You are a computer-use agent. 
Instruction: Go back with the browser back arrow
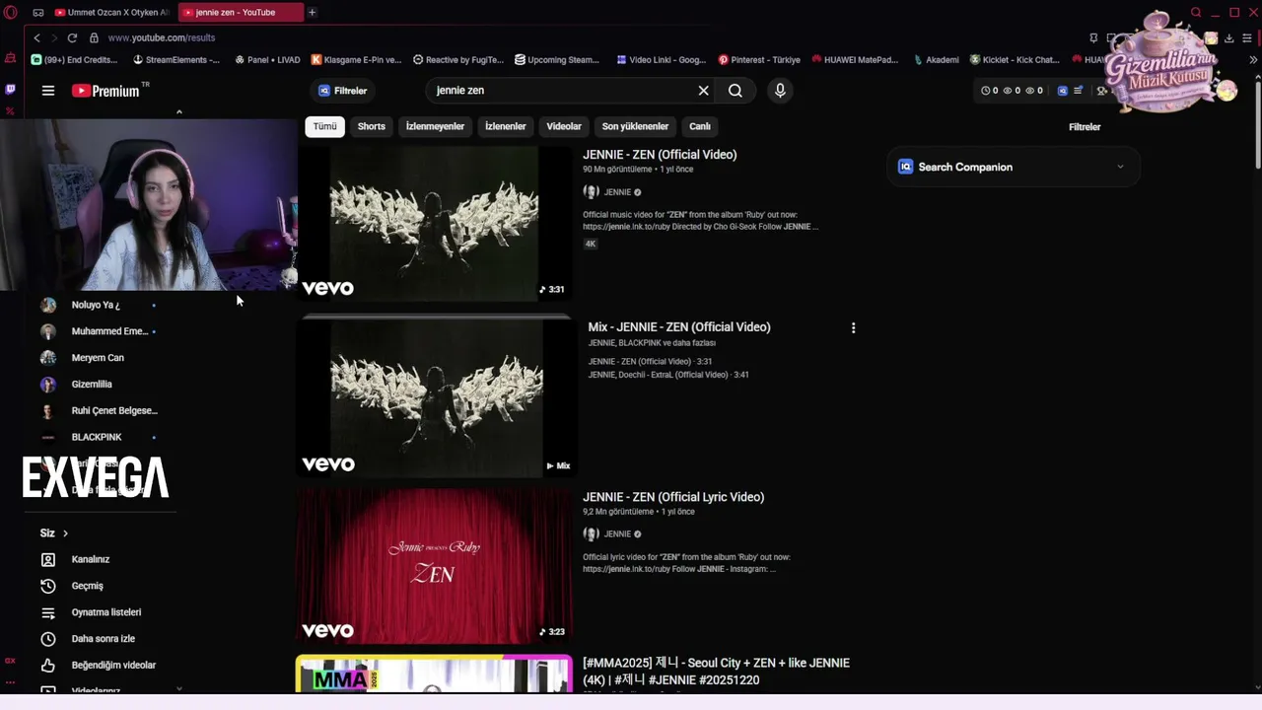pos(36,37)
